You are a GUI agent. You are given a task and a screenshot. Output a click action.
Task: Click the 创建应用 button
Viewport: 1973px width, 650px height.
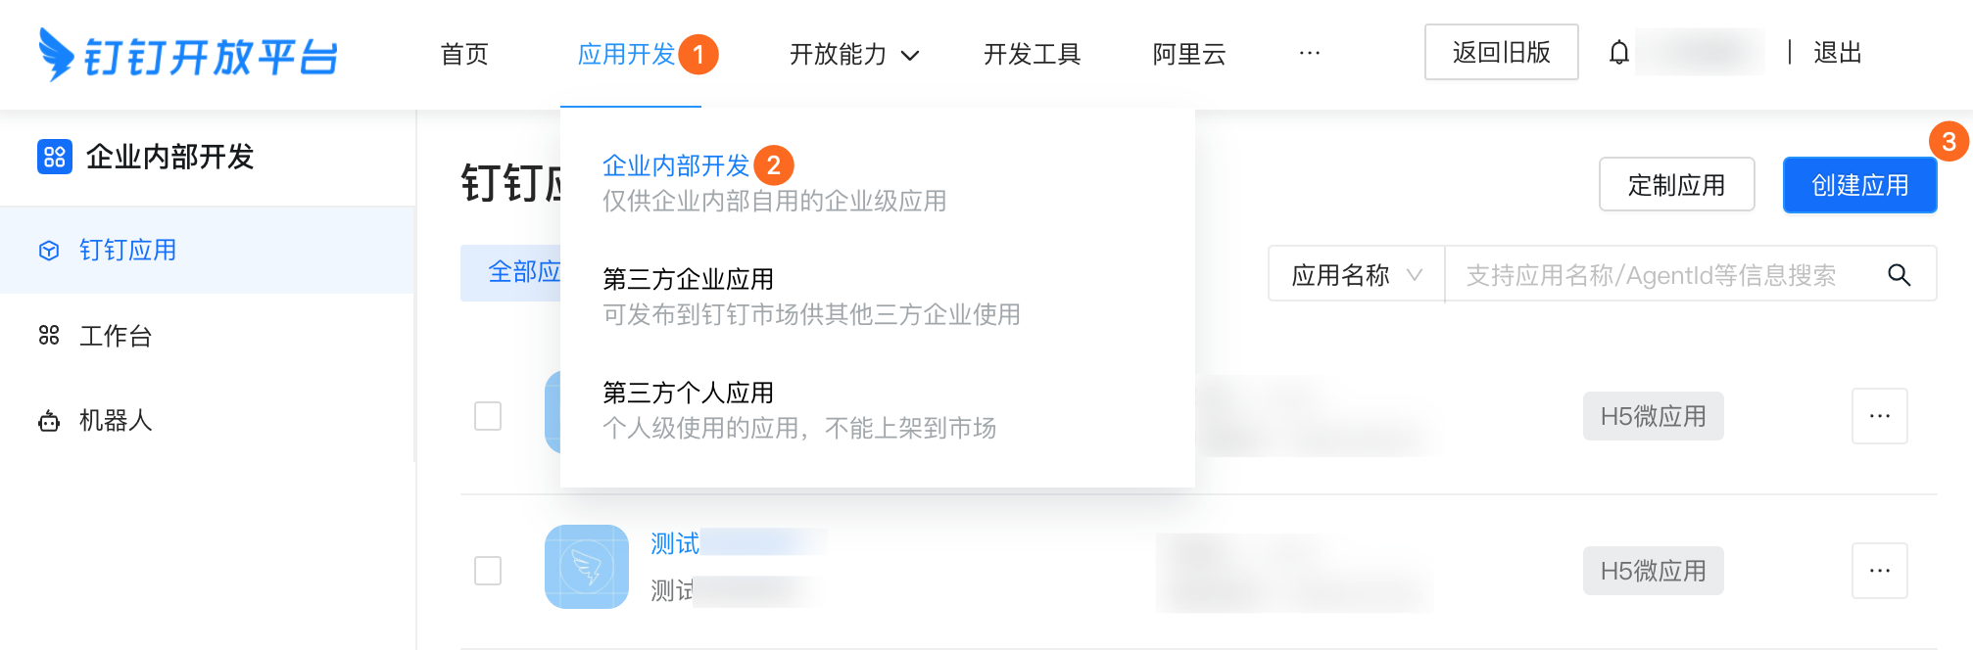coord(1859,185)
